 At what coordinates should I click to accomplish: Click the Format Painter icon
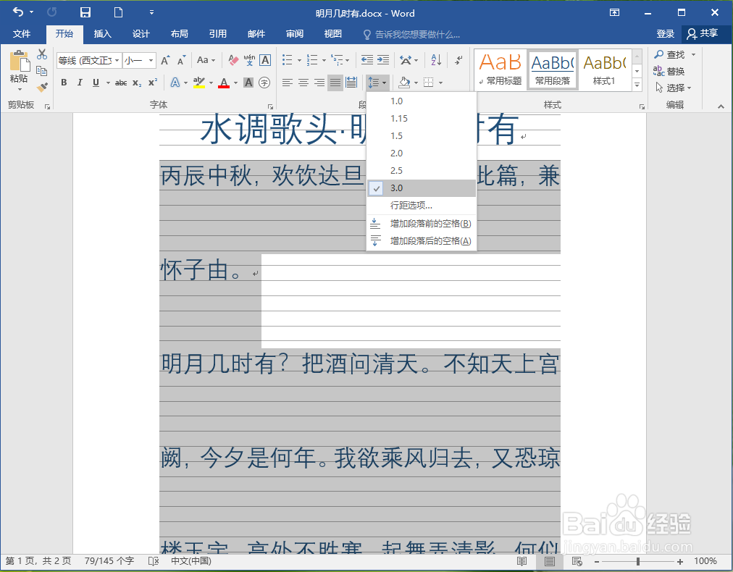(41, 86)
